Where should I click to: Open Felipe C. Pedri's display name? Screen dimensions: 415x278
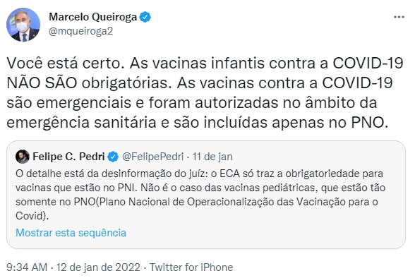coord(69,157)
